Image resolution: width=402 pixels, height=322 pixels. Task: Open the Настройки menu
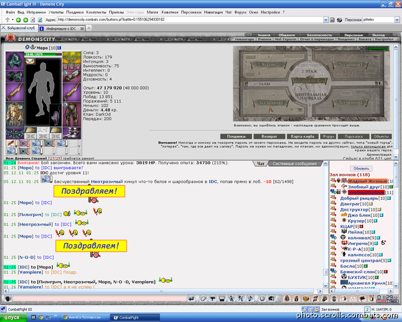click(270, 12)
